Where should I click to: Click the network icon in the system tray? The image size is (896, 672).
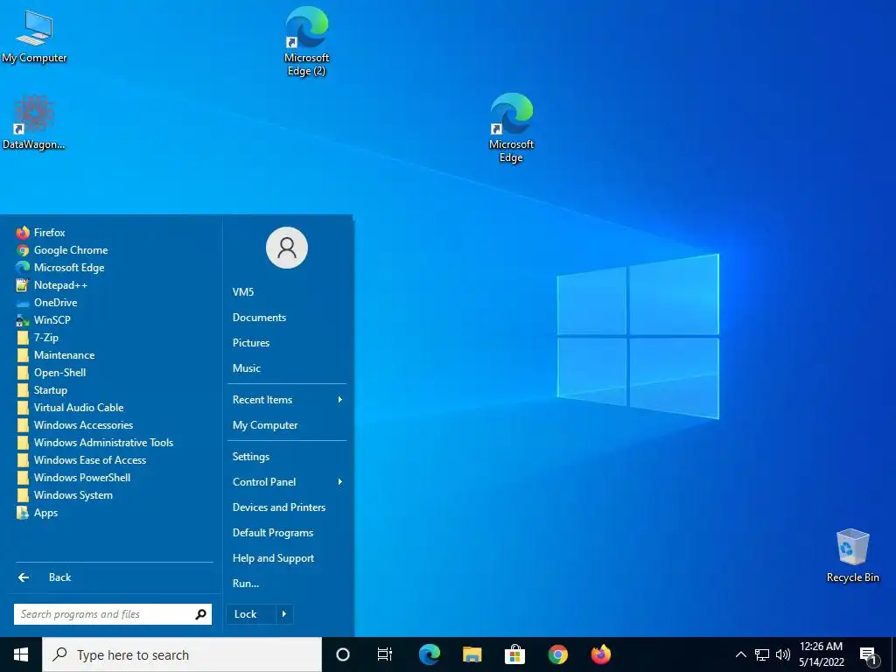[762, 654]
